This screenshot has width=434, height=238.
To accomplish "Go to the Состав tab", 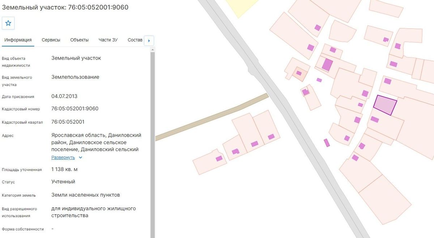I will click(135, 40).
